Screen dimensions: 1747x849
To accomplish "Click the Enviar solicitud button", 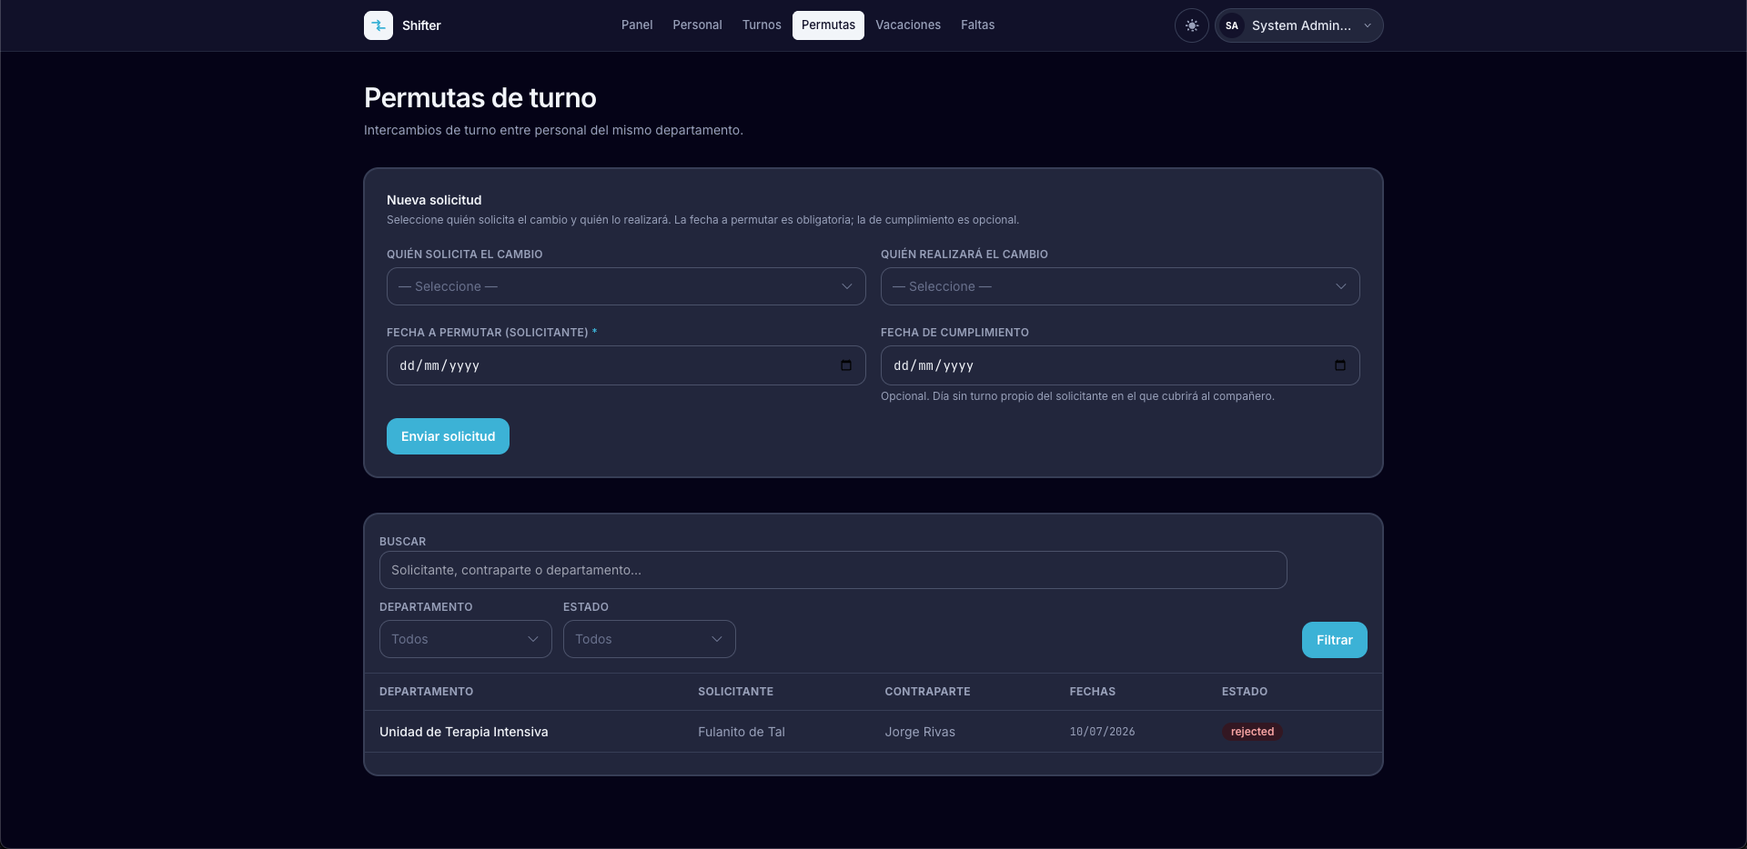I will tap(448, 436).
